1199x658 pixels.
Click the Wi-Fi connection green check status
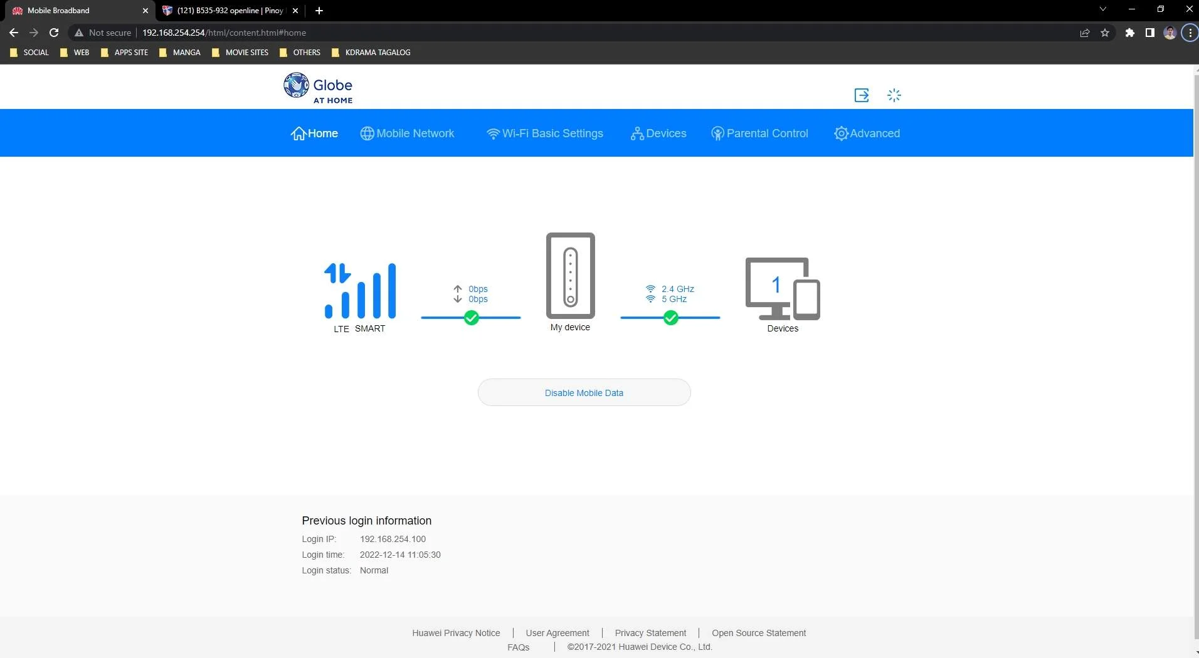(671, 318)
